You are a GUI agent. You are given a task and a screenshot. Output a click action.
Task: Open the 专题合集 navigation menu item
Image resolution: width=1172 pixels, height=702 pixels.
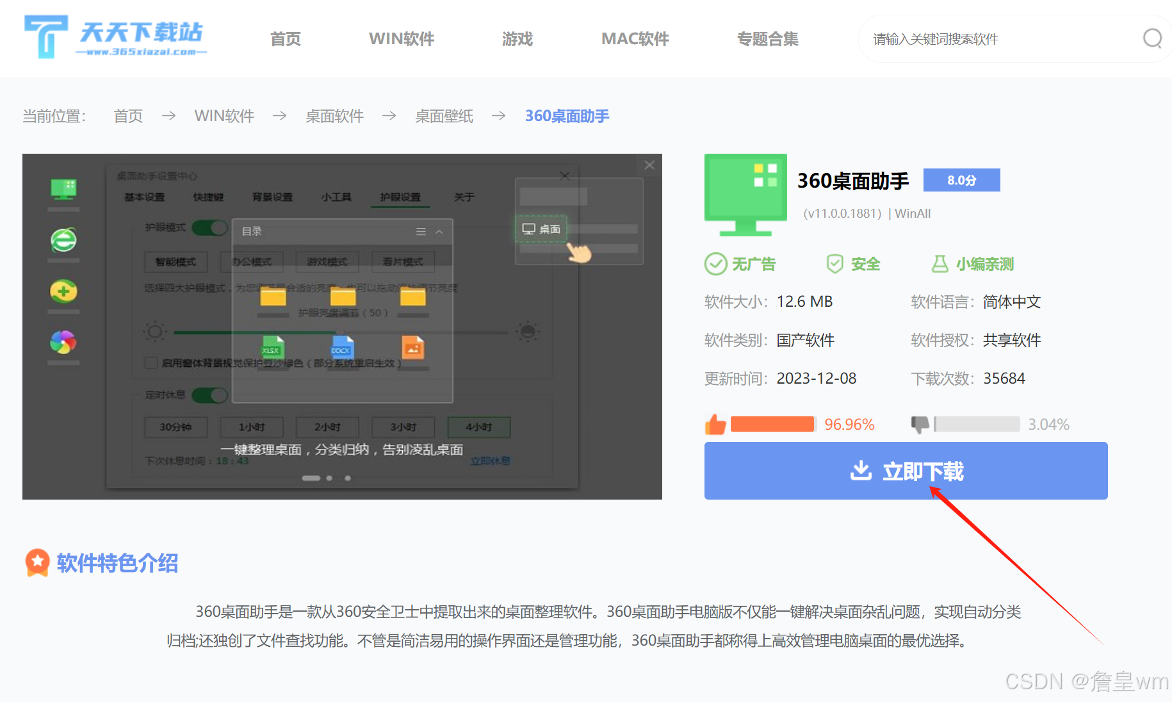767,39
